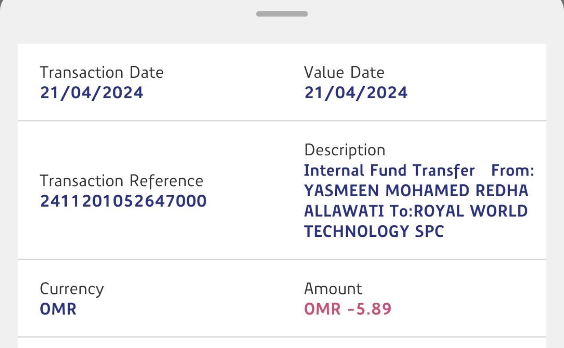Click the Amount label
This screenshot has width=564, height=348.
click(333, 289)
